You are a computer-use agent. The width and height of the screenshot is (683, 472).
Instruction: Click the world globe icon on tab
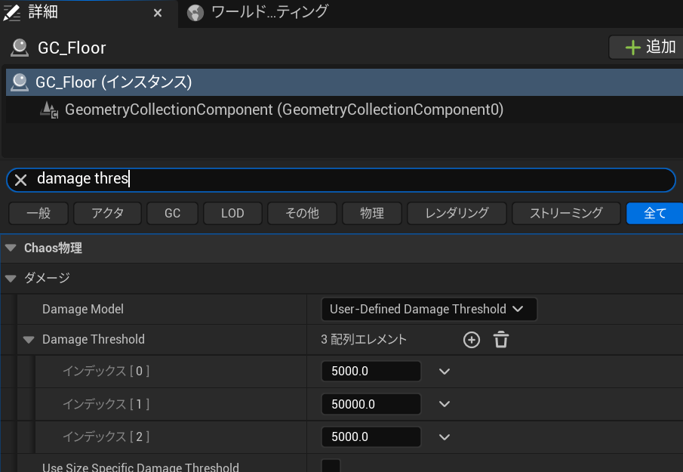coord(195,12)
